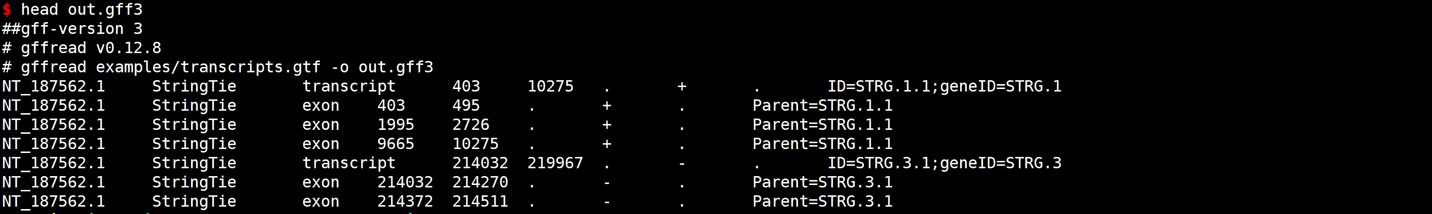The height and width of the screenshot is (214, 1432).
Task: Click the 'head out.gff3' command text
Action: (81, 9)
